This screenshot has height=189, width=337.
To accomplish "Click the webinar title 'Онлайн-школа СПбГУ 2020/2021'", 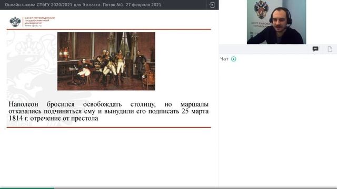I will point(38,5).
